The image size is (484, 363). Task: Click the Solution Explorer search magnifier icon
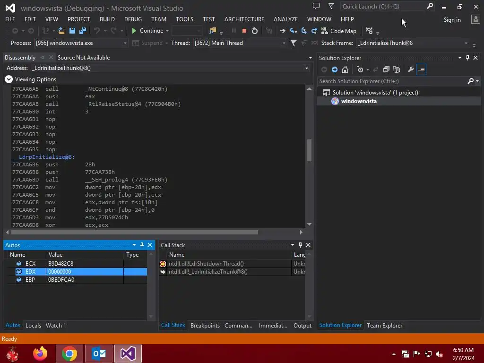click(470, 81)
